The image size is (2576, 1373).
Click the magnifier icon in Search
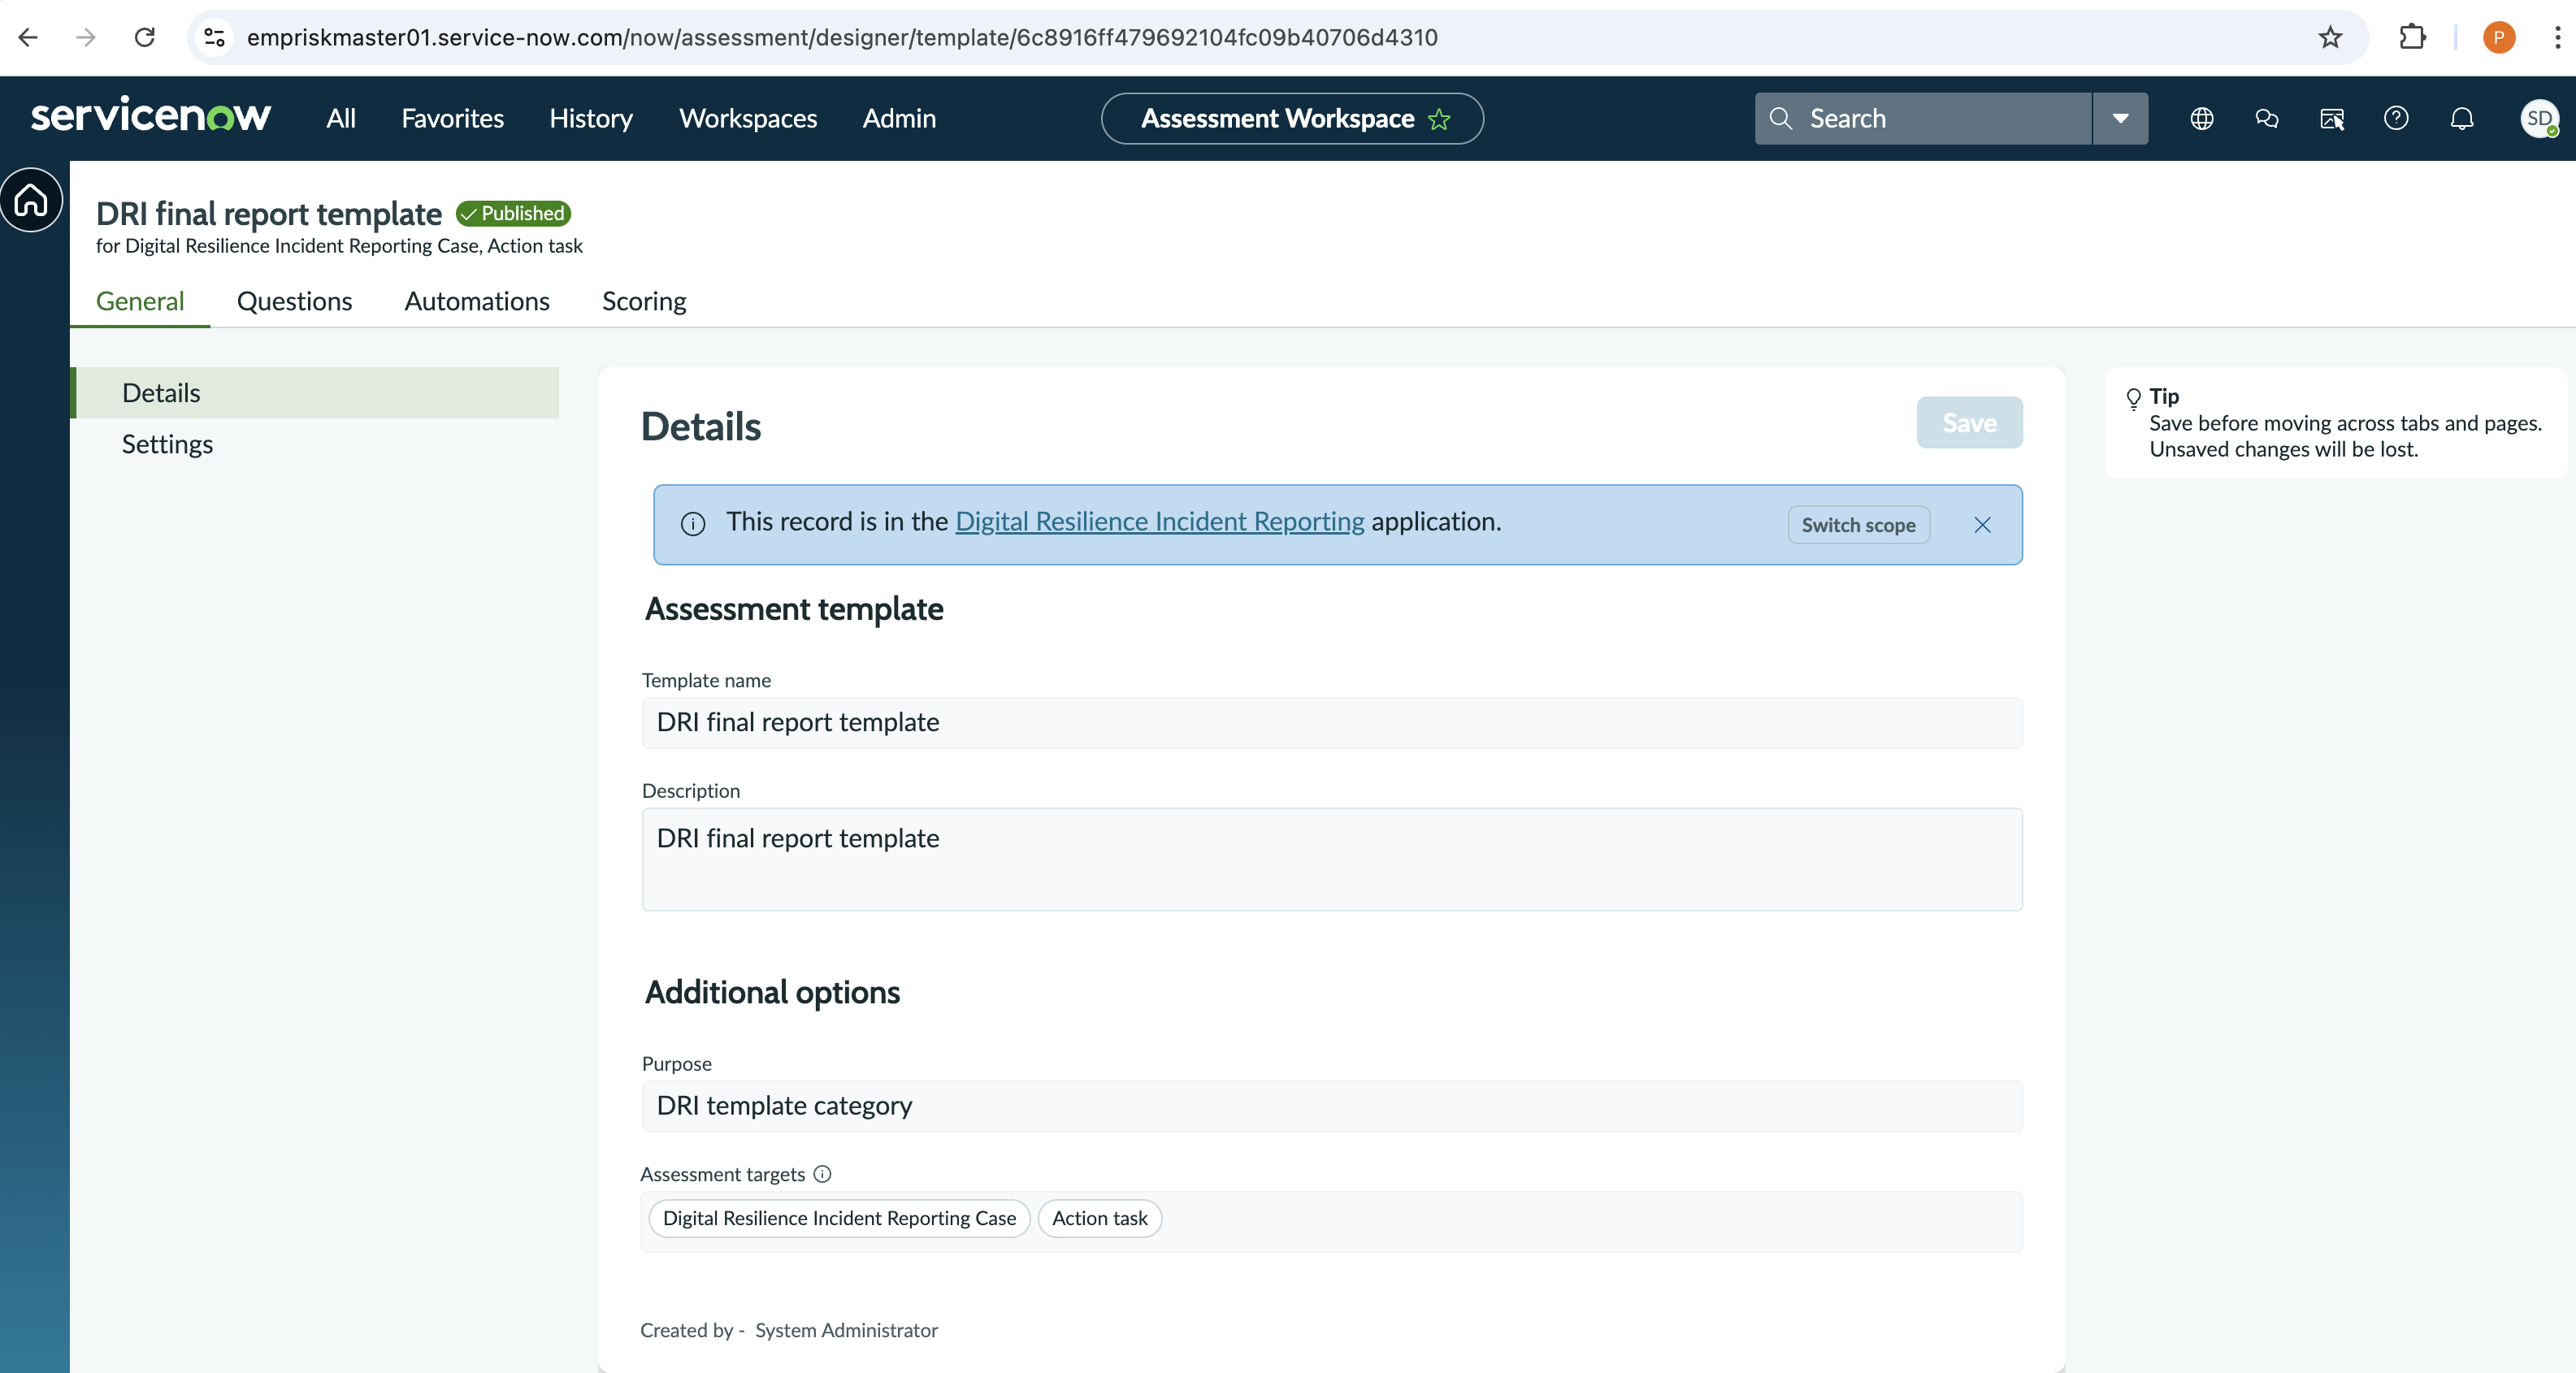1780,118
